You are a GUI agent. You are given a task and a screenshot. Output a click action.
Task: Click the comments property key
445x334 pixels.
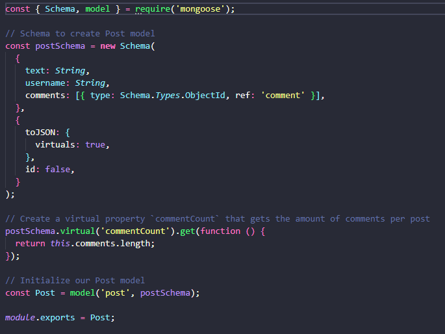point(45,96)
